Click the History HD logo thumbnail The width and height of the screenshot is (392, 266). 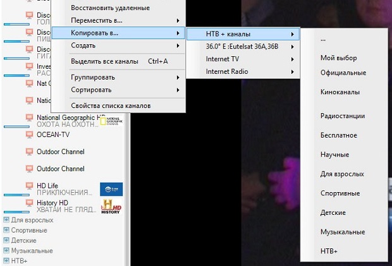pos(111,206)
